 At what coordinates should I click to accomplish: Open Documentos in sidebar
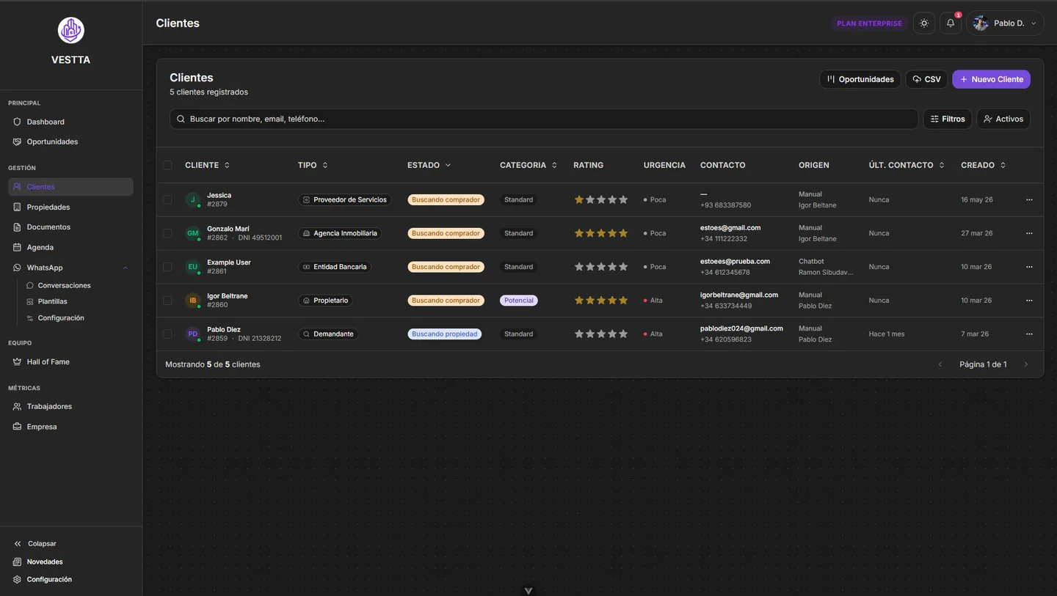pyautogui.click(x=70, y=227)
